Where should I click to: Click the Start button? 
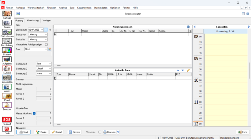pos(24,132)
